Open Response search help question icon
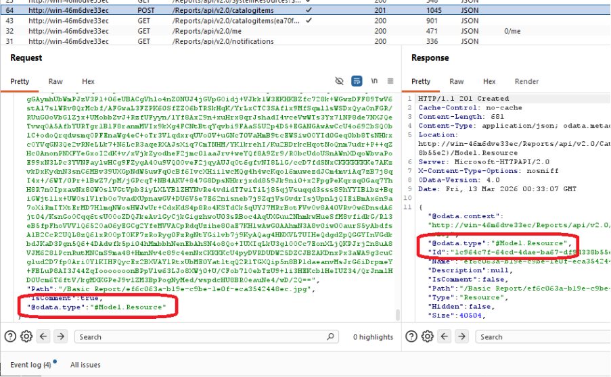The image size is (611, 377). pos(411,336)
